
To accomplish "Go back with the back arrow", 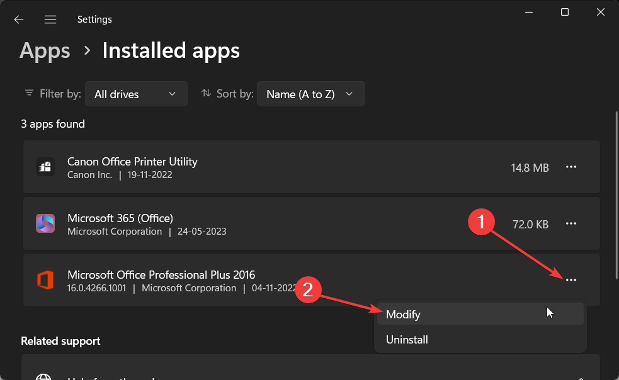I will click(x=18, y=20).
